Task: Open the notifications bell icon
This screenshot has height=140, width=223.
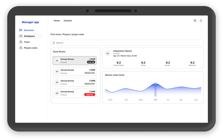Action: click(201, 21)
